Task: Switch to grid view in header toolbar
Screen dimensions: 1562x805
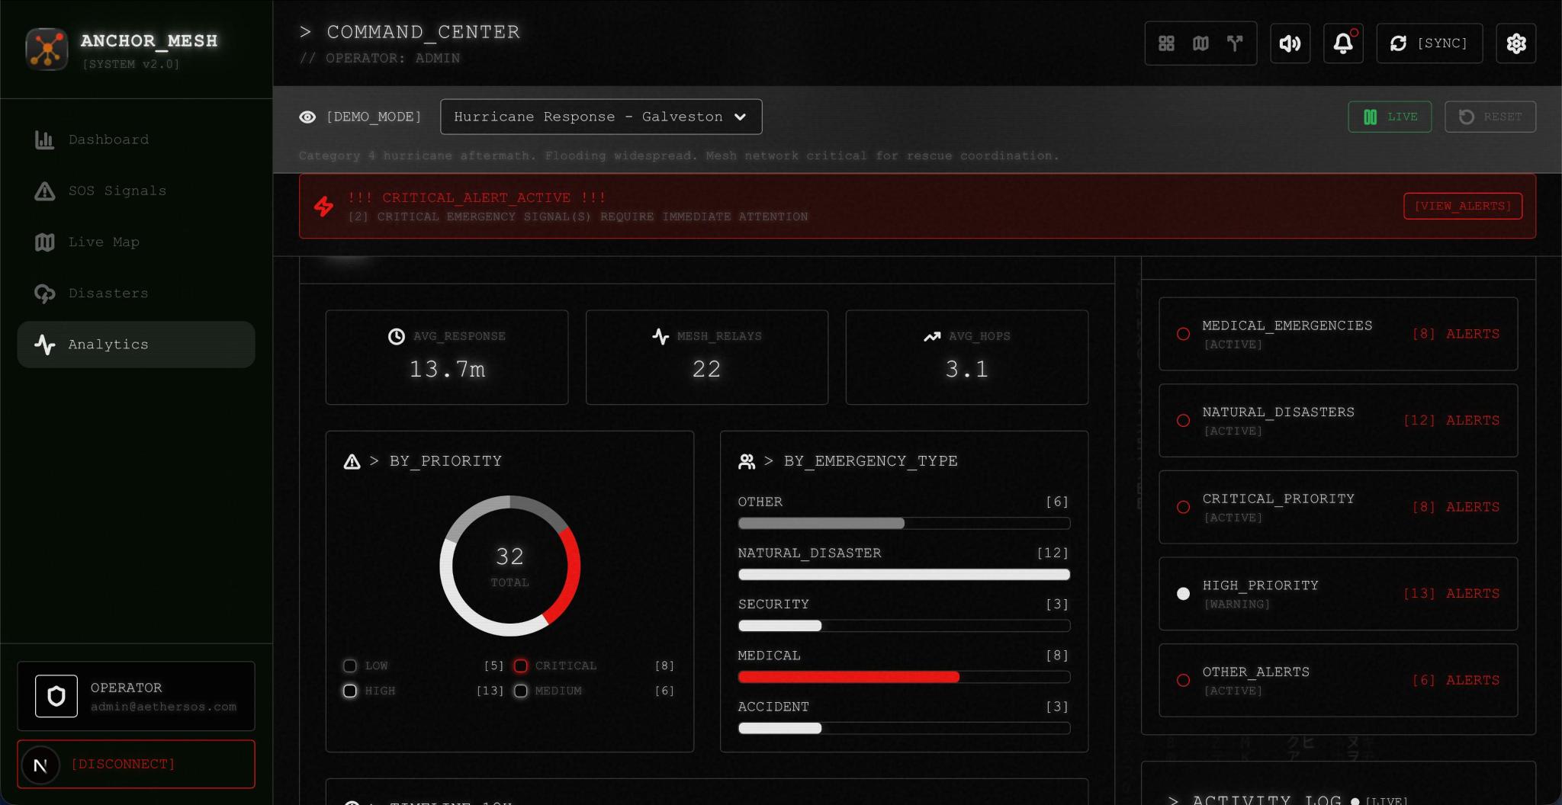Action: pyautogui.click(x=1166, y=43)
